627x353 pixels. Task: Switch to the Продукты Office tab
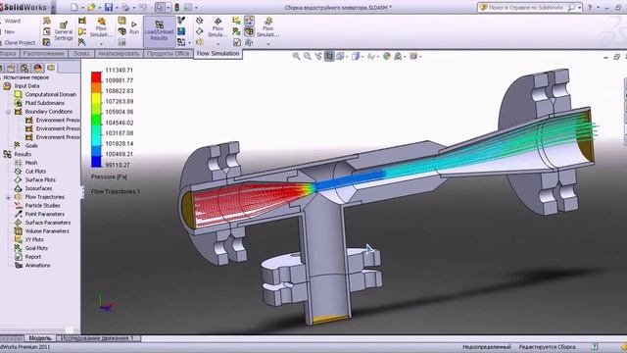[168, 53]
